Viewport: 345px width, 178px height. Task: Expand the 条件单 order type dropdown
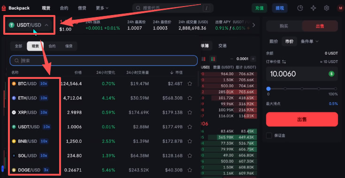[x=310, y=41]
